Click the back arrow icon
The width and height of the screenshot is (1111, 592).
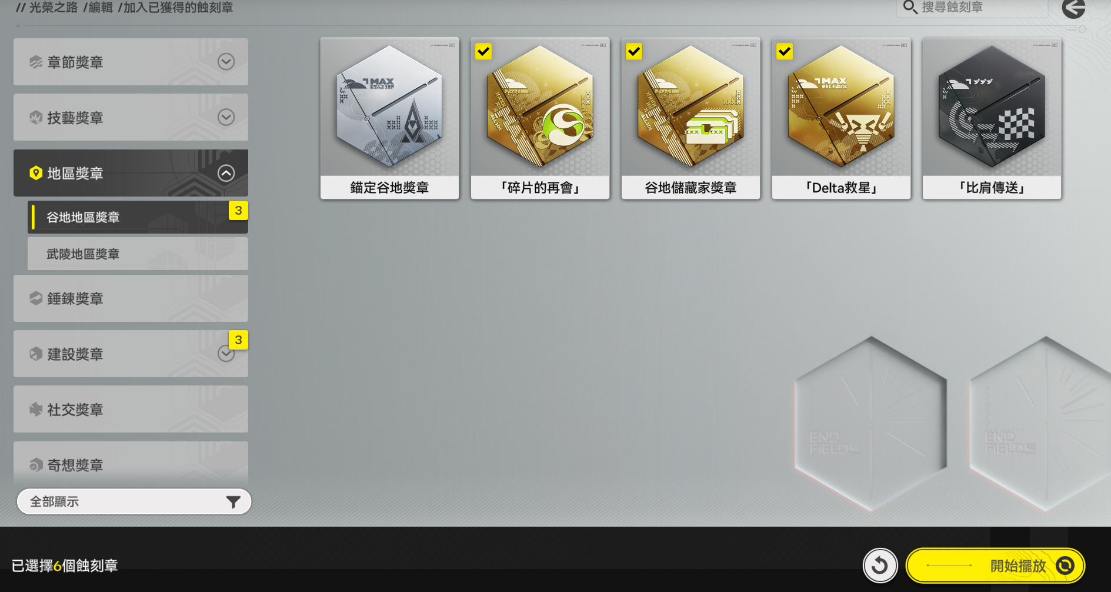point(1073,8)
